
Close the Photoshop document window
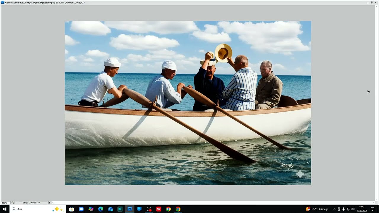point(376,2)
